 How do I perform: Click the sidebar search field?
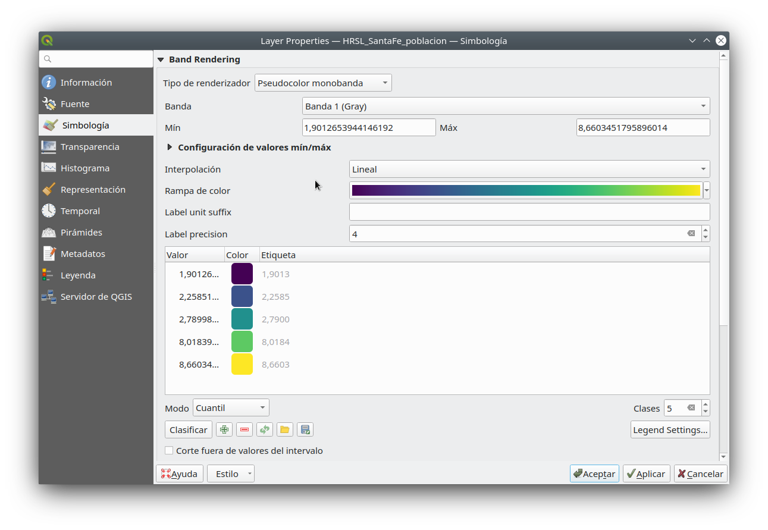tap(96, 59)
